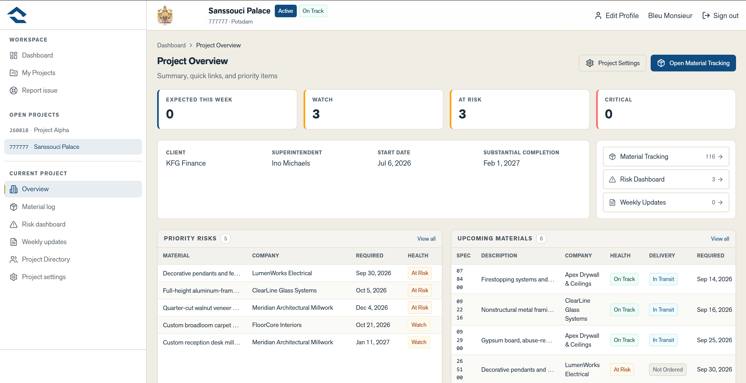The width and height of the screenshot is (746, 383).
Task: Click Gypsum board, abuse-re… material row
Action: coord(593,340)
